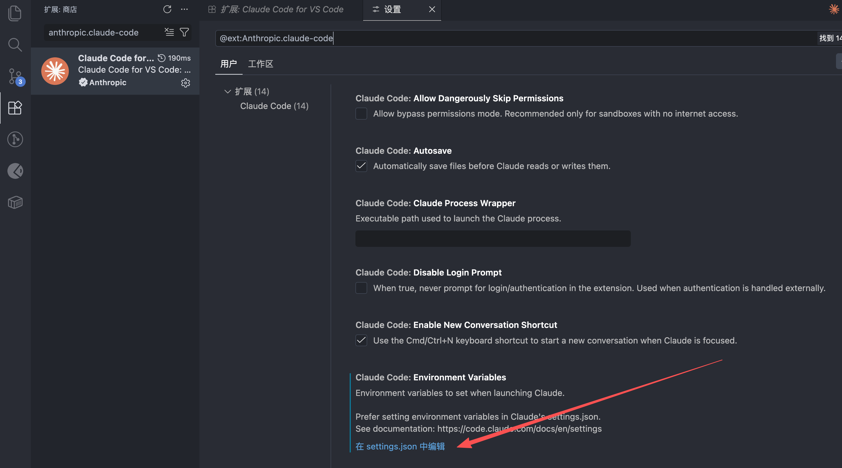Image resolution: width=842 pixels, height=468 pixels.
Task: Toggle Disable Login Prompt checkbox
Action: [x=361, y=288]
